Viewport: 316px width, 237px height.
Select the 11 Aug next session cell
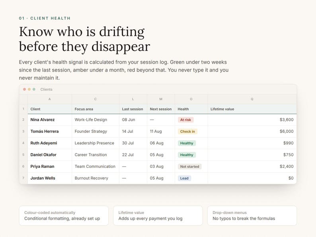(161, 131)
